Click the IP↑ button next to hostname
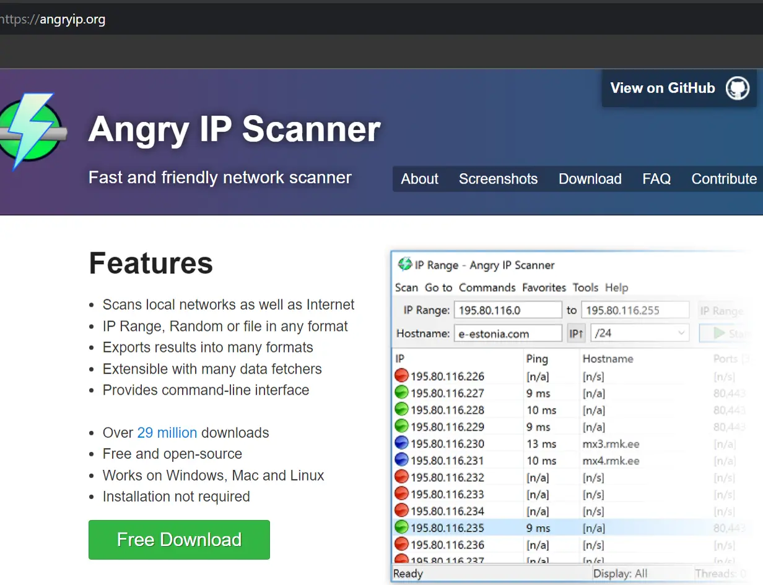763x585 pixels. pyautogui.click(x=576, y=333)
